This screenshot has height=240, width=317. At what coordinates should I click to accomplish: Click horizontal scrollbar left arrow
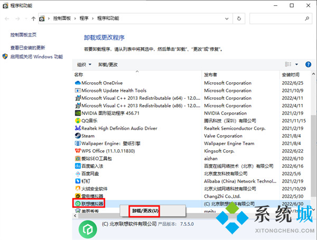coord(75,216)
